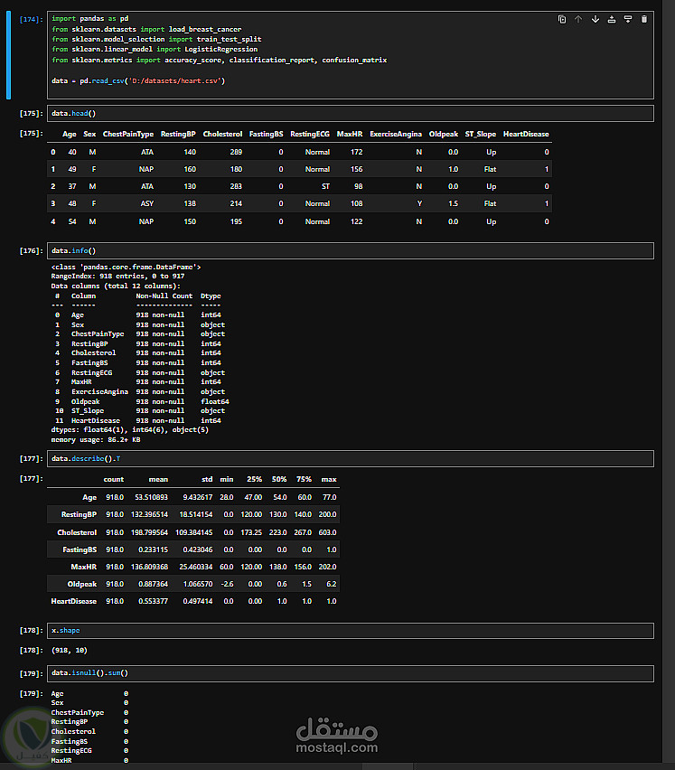Click the ASY chest pain value in row 3

147,203
